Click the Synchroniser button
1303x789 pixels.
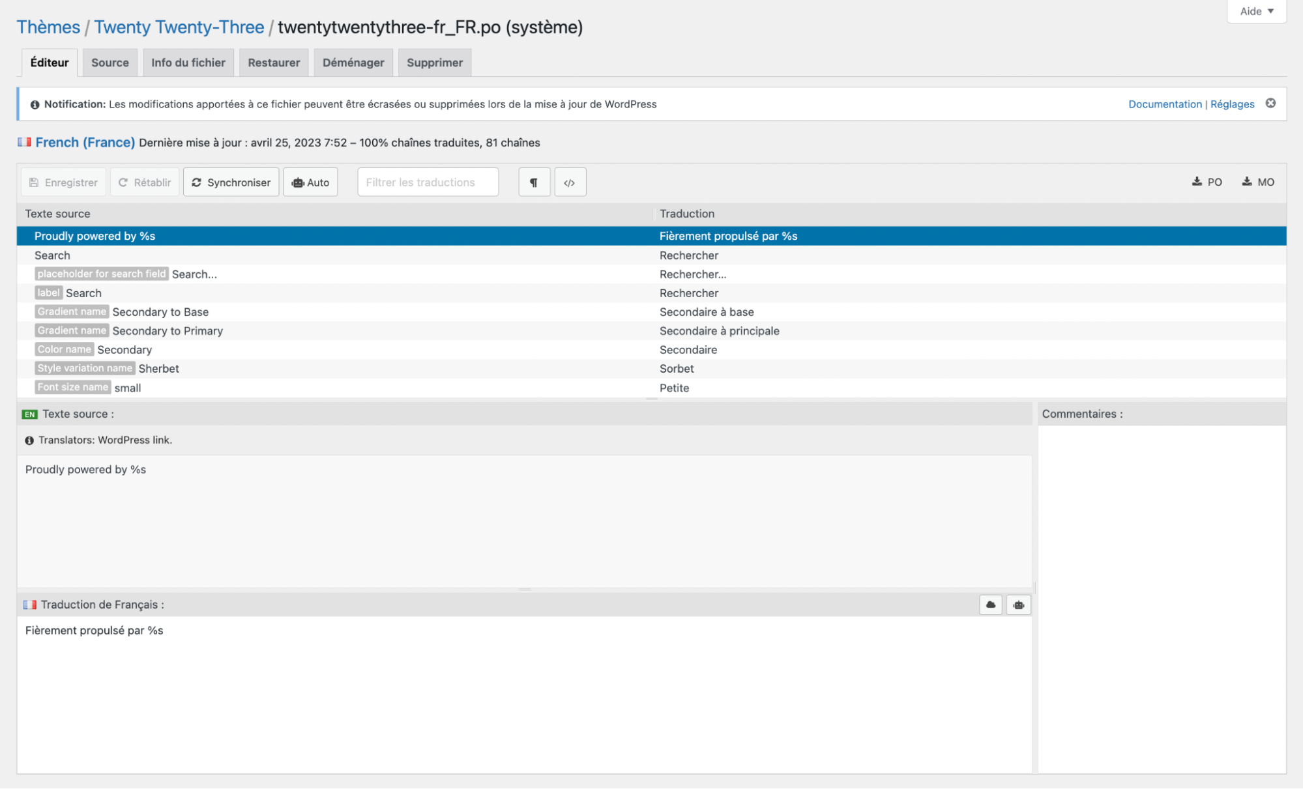click(231, 182)
